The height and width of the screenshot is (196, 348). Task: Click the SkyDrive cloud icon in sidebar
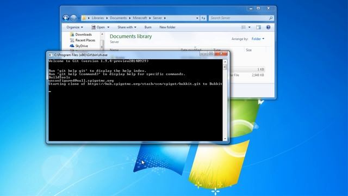click(72, 46)
